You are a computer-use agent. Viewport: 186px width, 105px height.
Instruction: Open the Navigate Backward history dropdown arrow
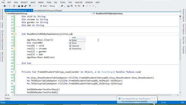point(7,6)
